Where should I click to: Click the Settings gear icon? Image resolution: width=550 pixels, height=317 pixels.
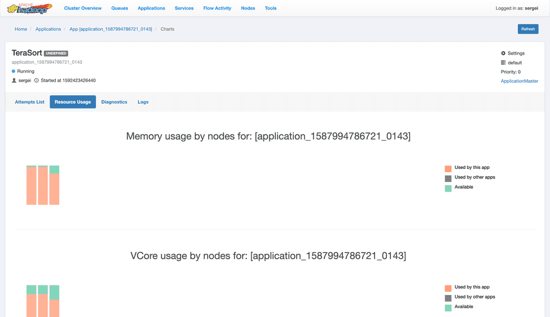503,53
